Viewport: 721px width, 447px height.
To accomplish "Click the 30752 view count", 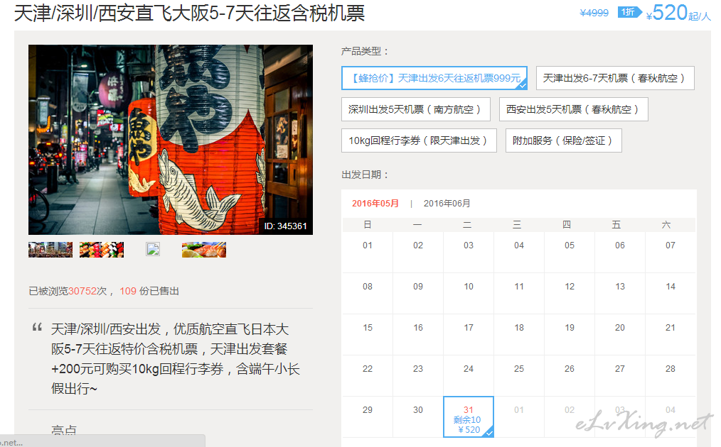I will point(82,291).
